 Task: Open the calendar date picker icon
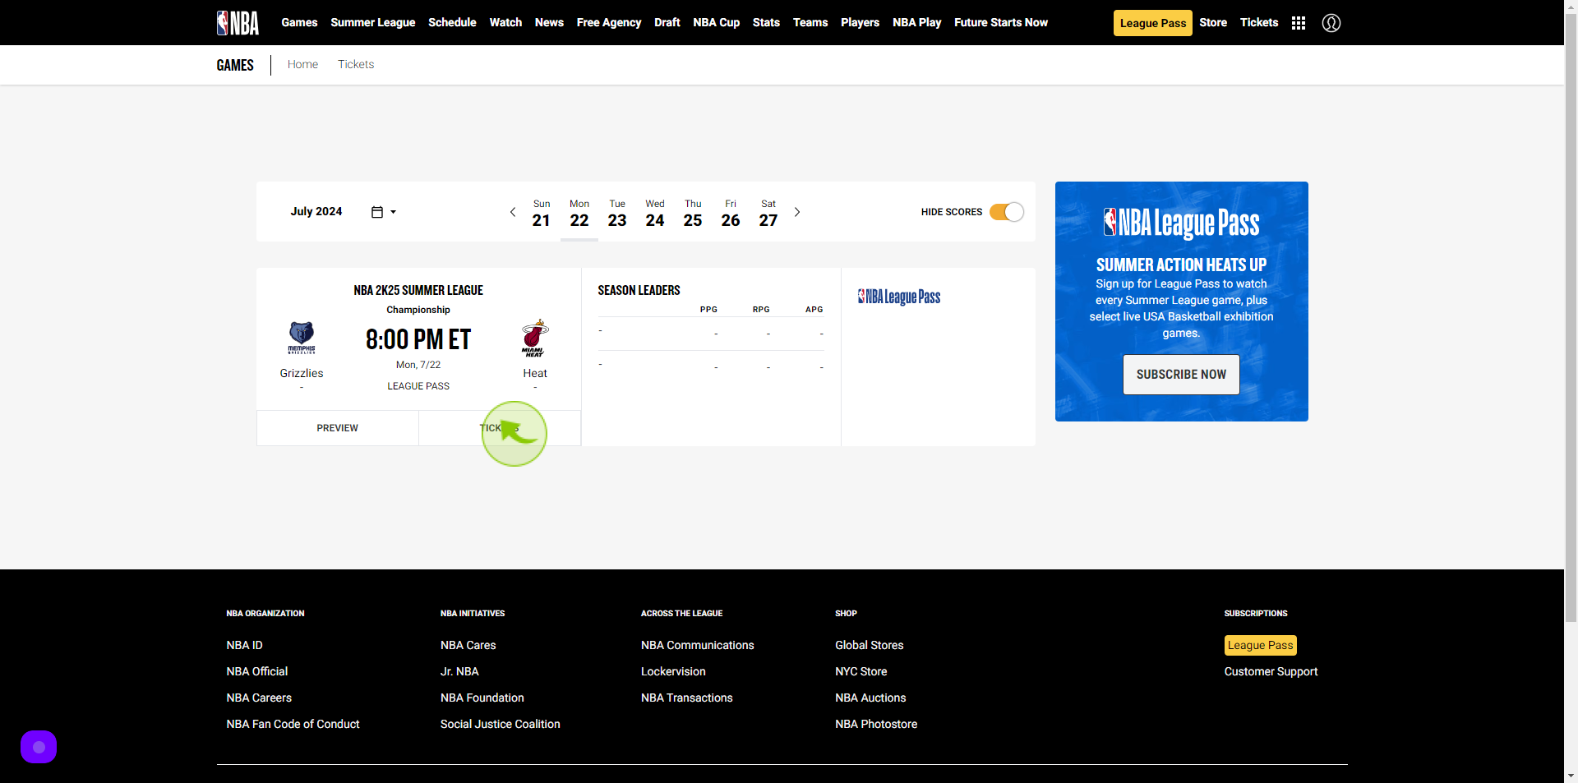click(377, 212)
